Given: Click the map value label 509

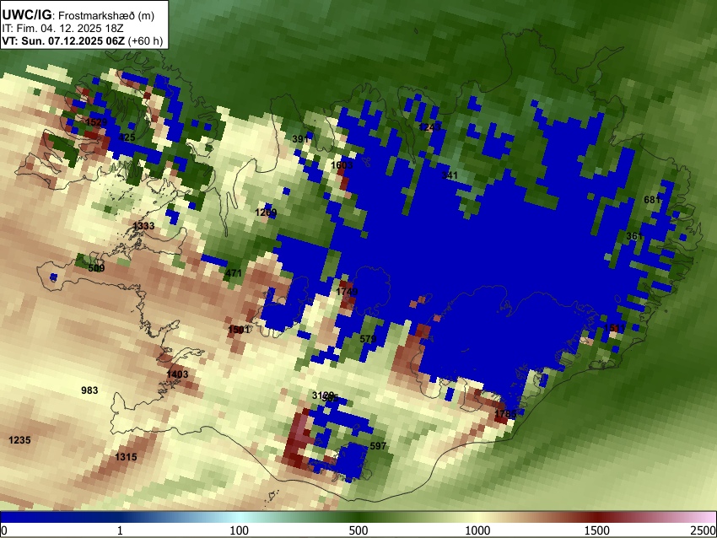Looking at the screenshot, I should coord(96,268).
